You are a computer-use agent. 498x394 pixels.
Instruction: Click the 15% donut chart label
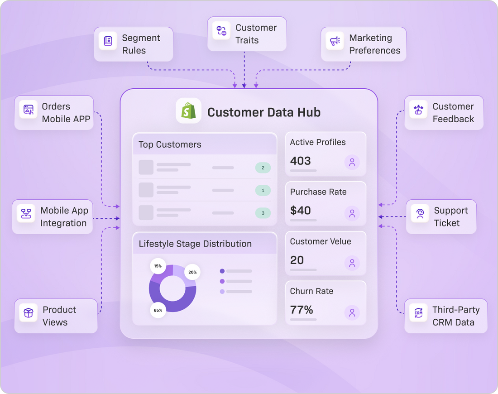click(x=158, y=266)
